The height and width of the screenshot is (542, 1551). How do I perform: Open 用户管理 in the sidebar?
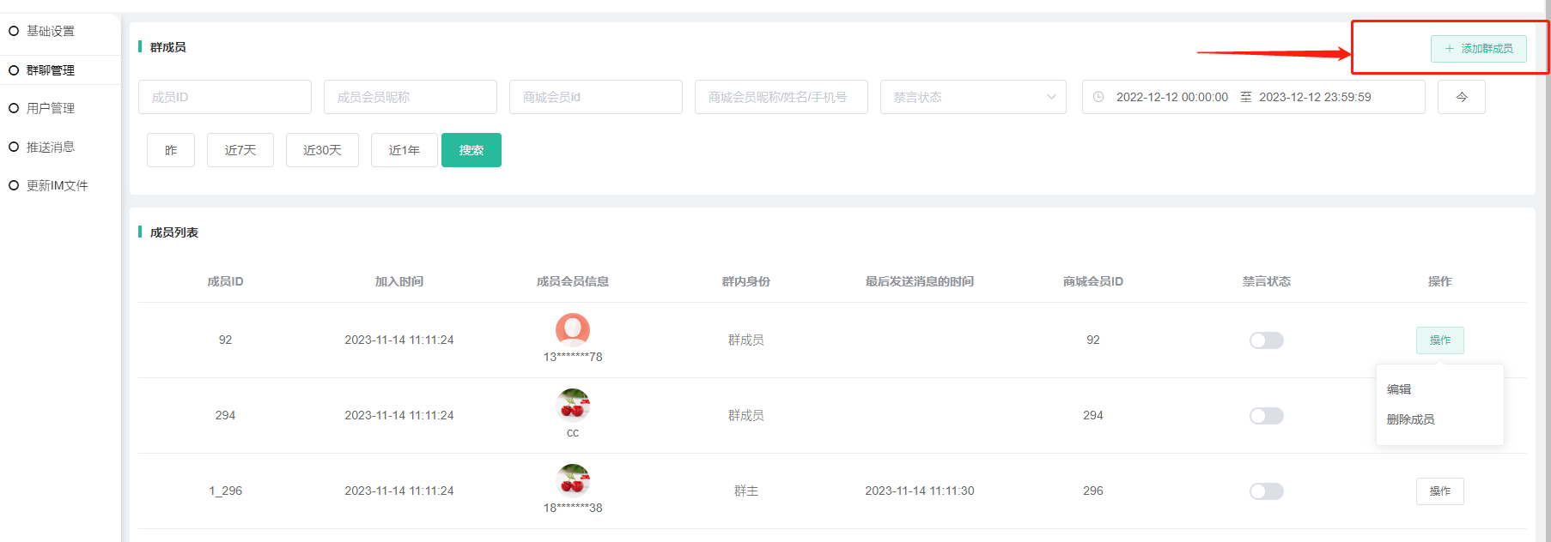(50, 108)
